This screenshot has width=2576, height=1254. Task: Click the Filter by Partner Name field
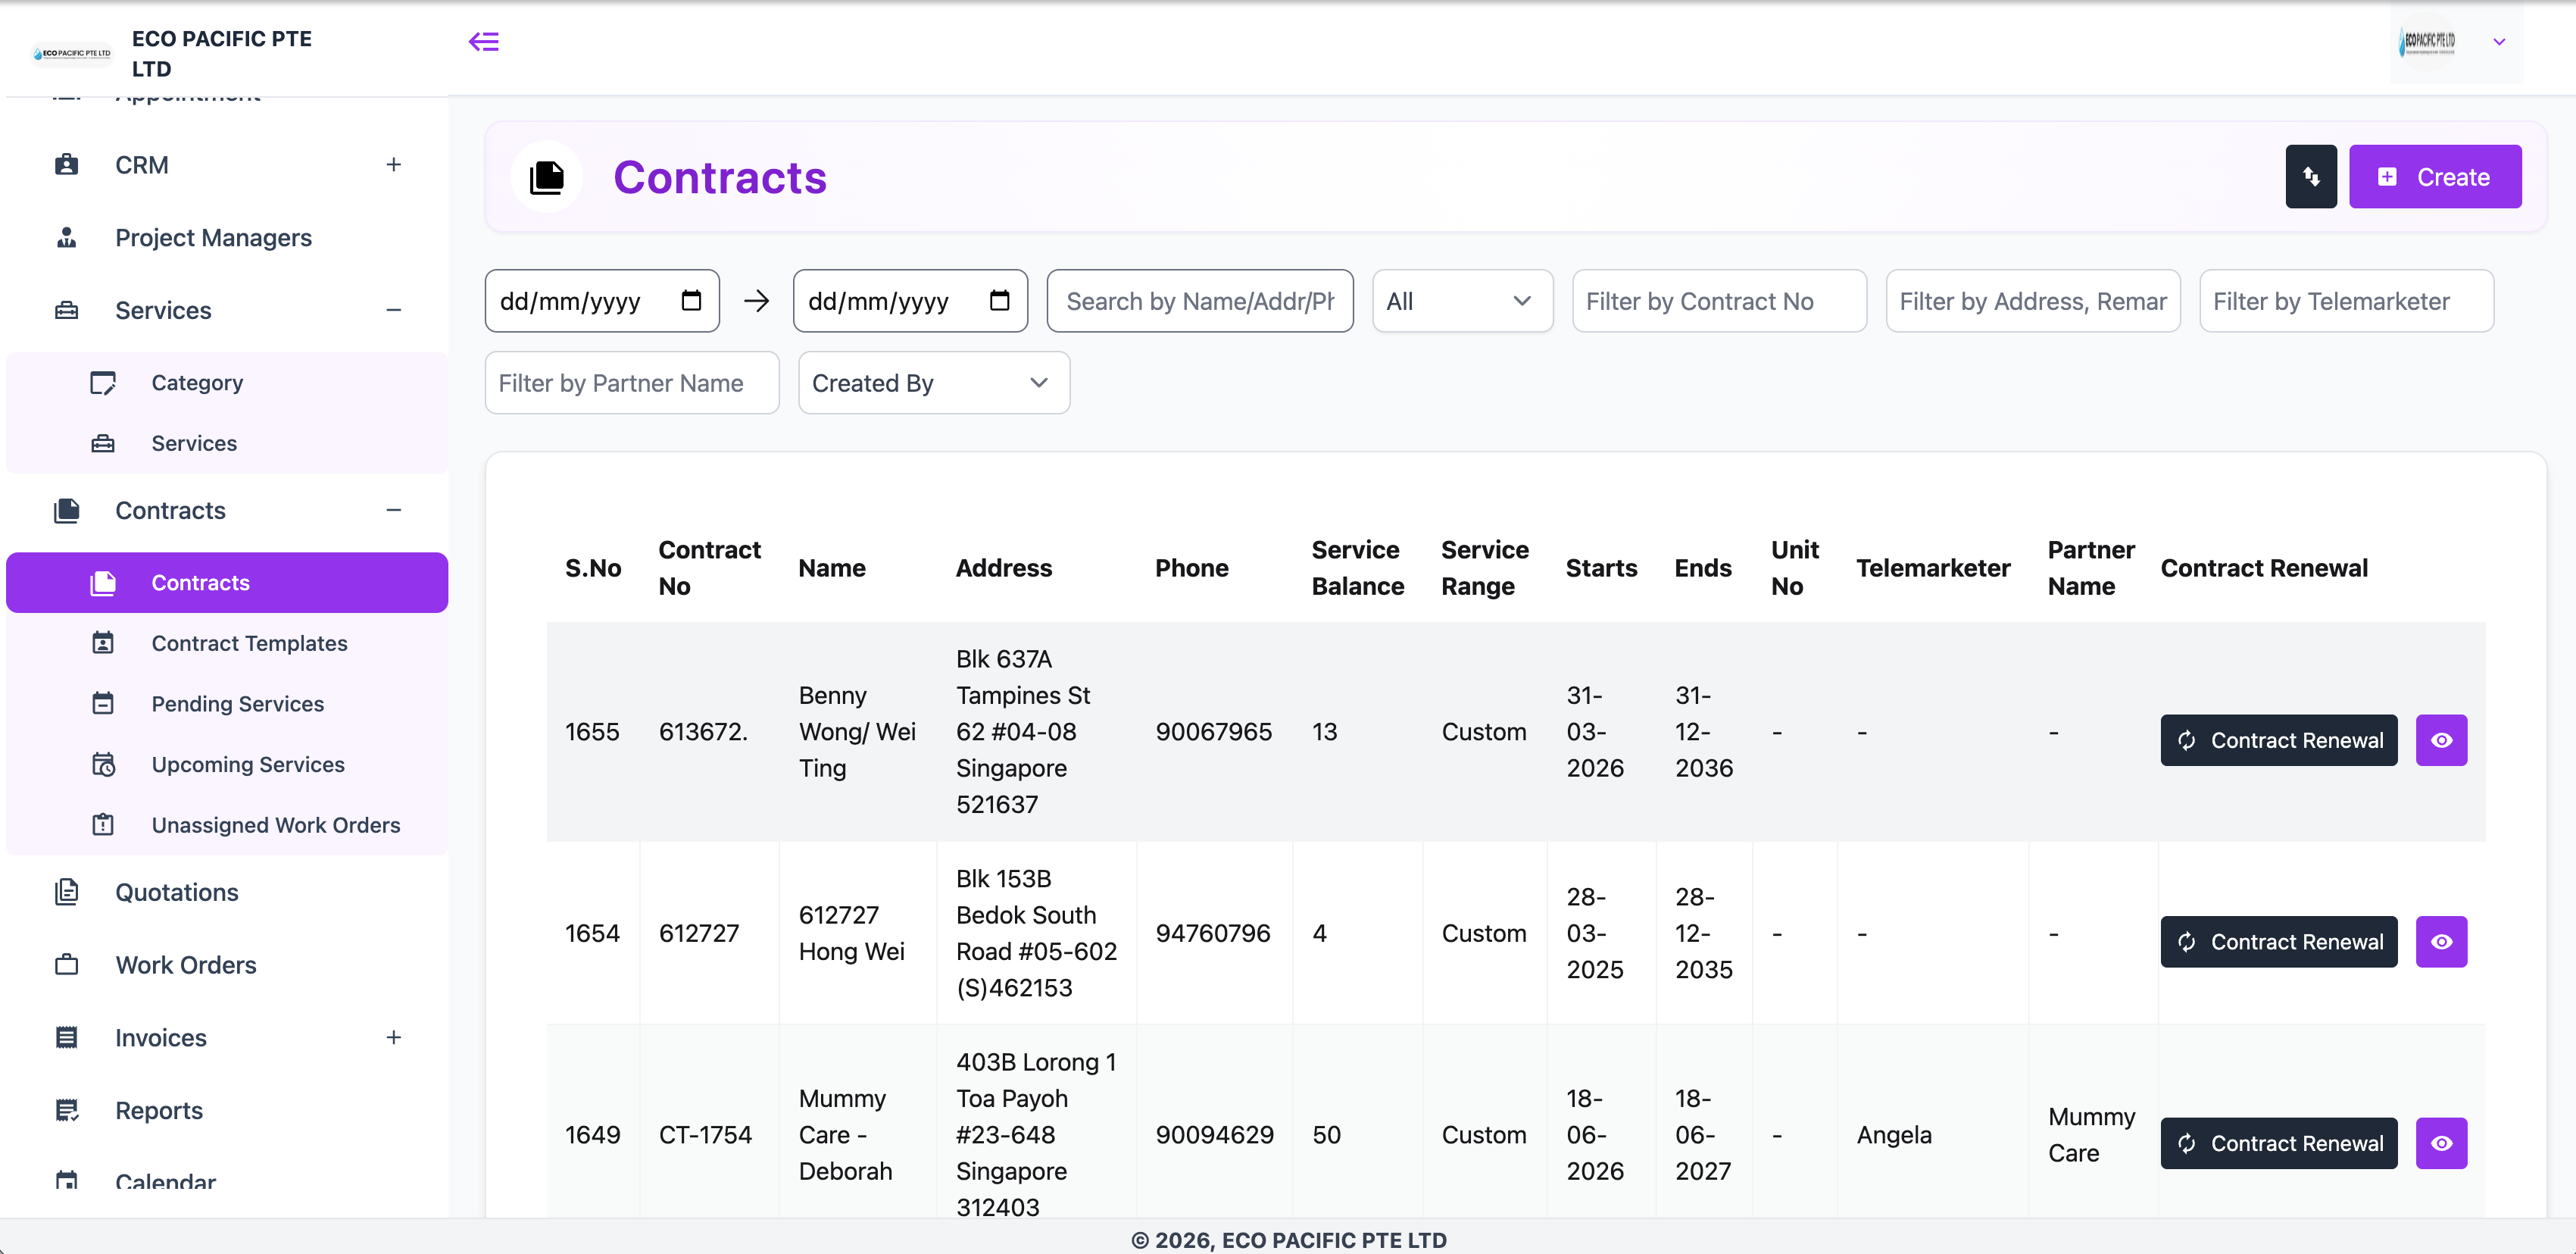click(631, 382)
